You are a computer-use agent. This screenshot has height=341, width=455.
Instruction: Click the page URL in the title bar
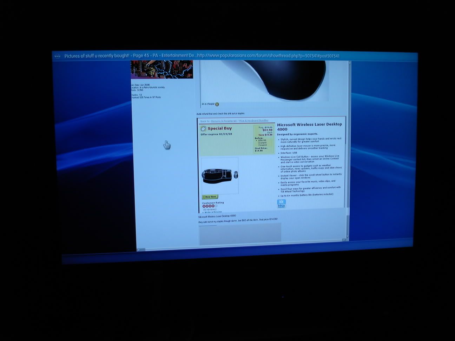coord(268,56)
